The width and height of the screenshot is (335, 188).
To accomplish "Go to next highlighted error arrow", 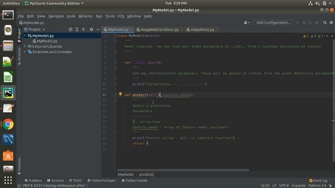I will 332,36.
